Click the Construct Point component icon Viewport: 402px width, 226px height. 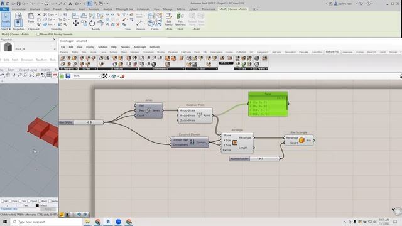[200, 116]
